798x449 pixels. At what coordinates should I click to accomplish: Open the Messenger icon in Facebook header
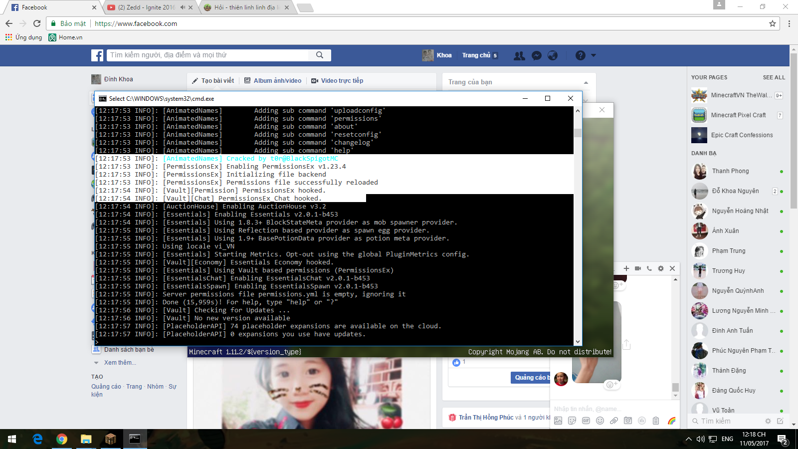[x=537, y=55]
